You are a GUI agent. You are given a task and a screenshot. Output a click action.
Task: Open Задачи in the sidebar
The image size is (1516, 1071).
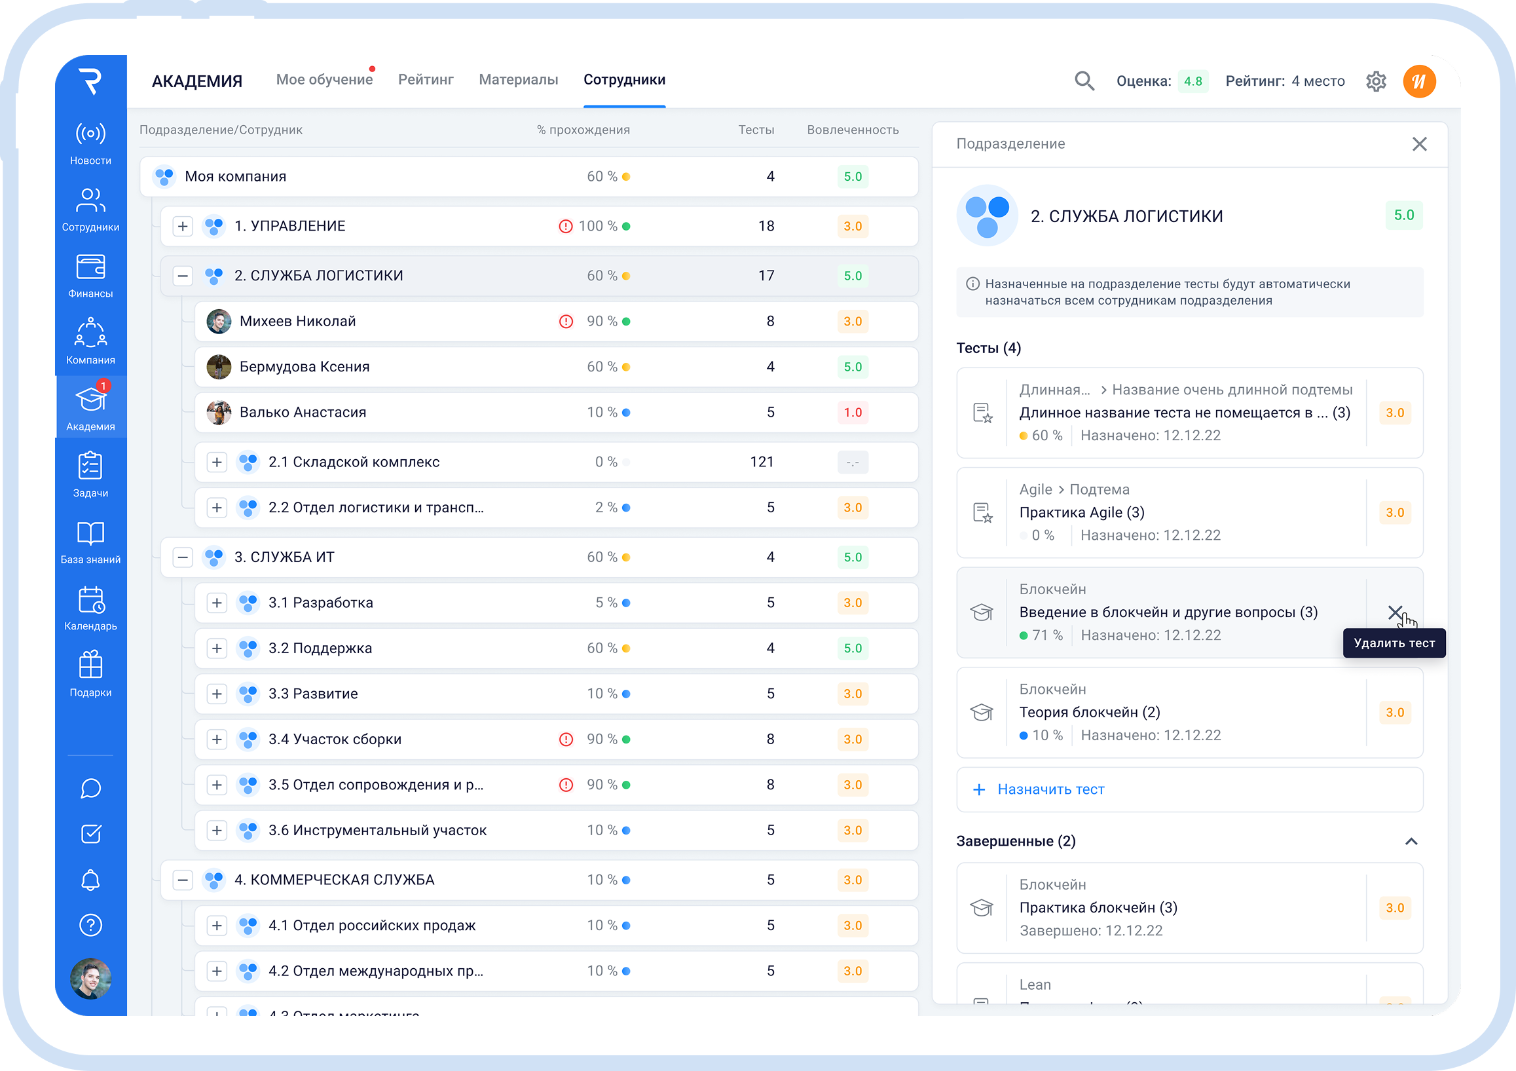(90, 476)
